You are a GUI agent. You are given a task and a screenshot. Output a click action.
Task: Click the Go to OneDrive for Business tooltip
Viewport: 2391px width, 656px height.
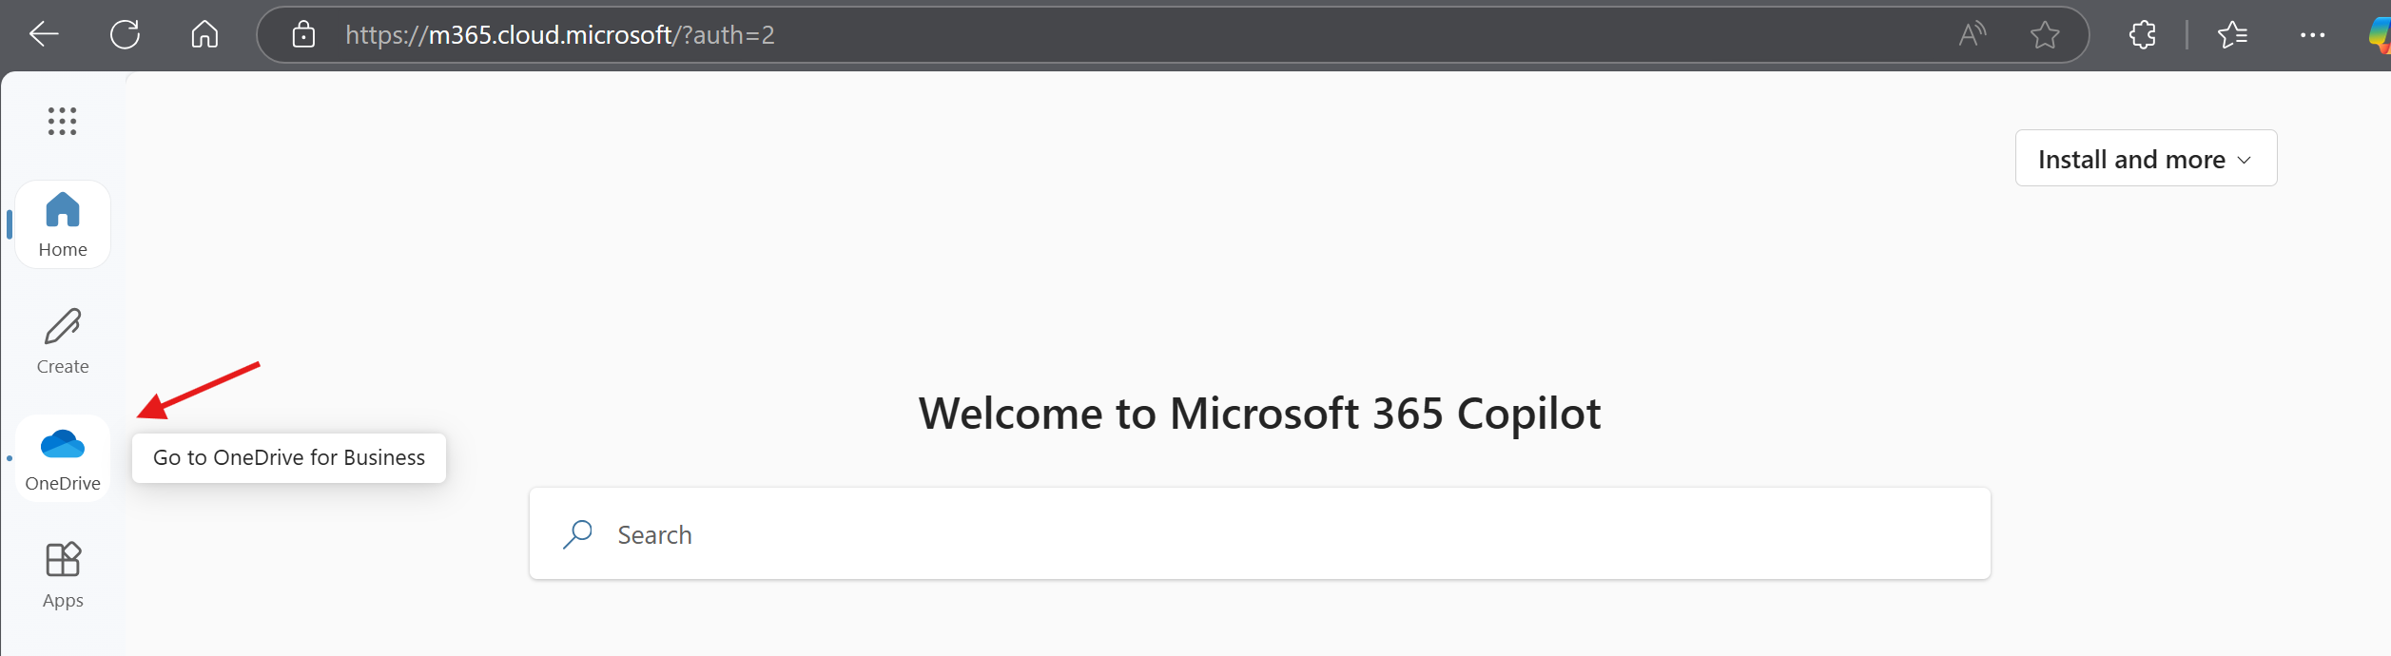(289, 458)
